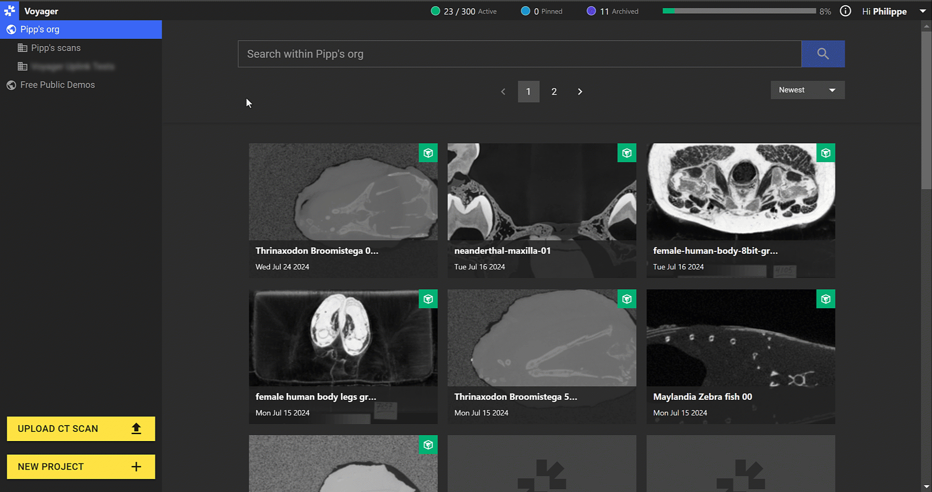Go to previous page arrow
Image resolution: width=932 pixels, height=492 pixels.
pyautogui.click(x=503, y=92)
